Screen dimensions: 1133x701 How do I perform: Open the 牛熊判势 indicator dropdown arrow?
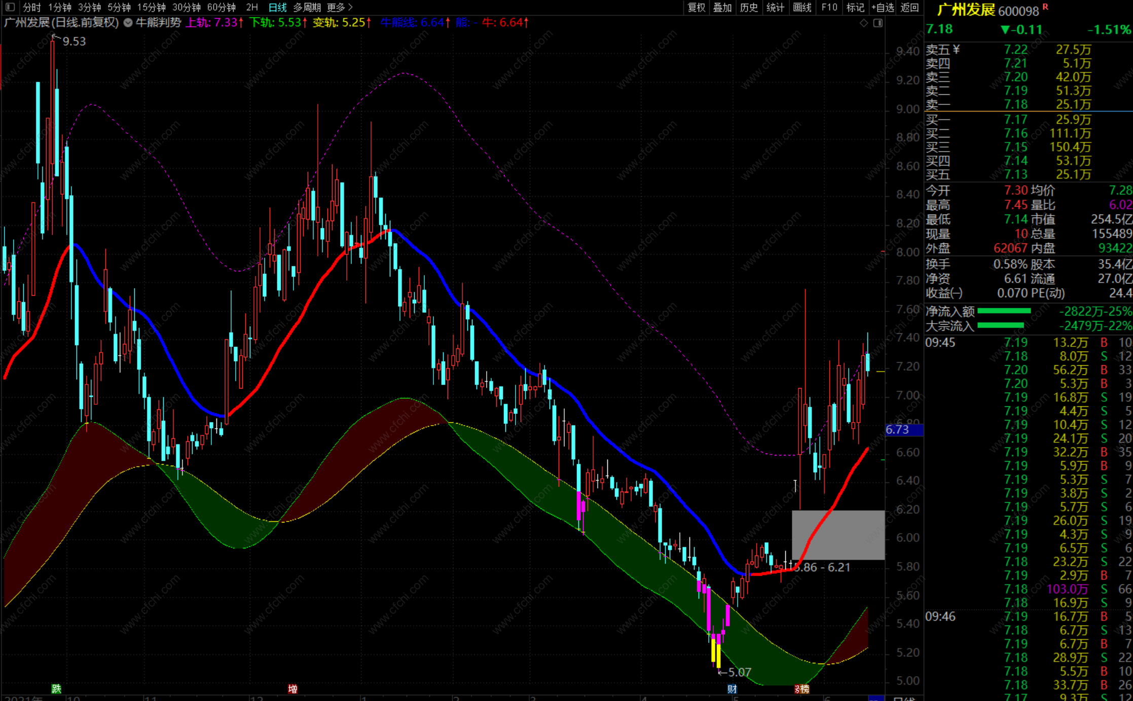tap(128, 22)
